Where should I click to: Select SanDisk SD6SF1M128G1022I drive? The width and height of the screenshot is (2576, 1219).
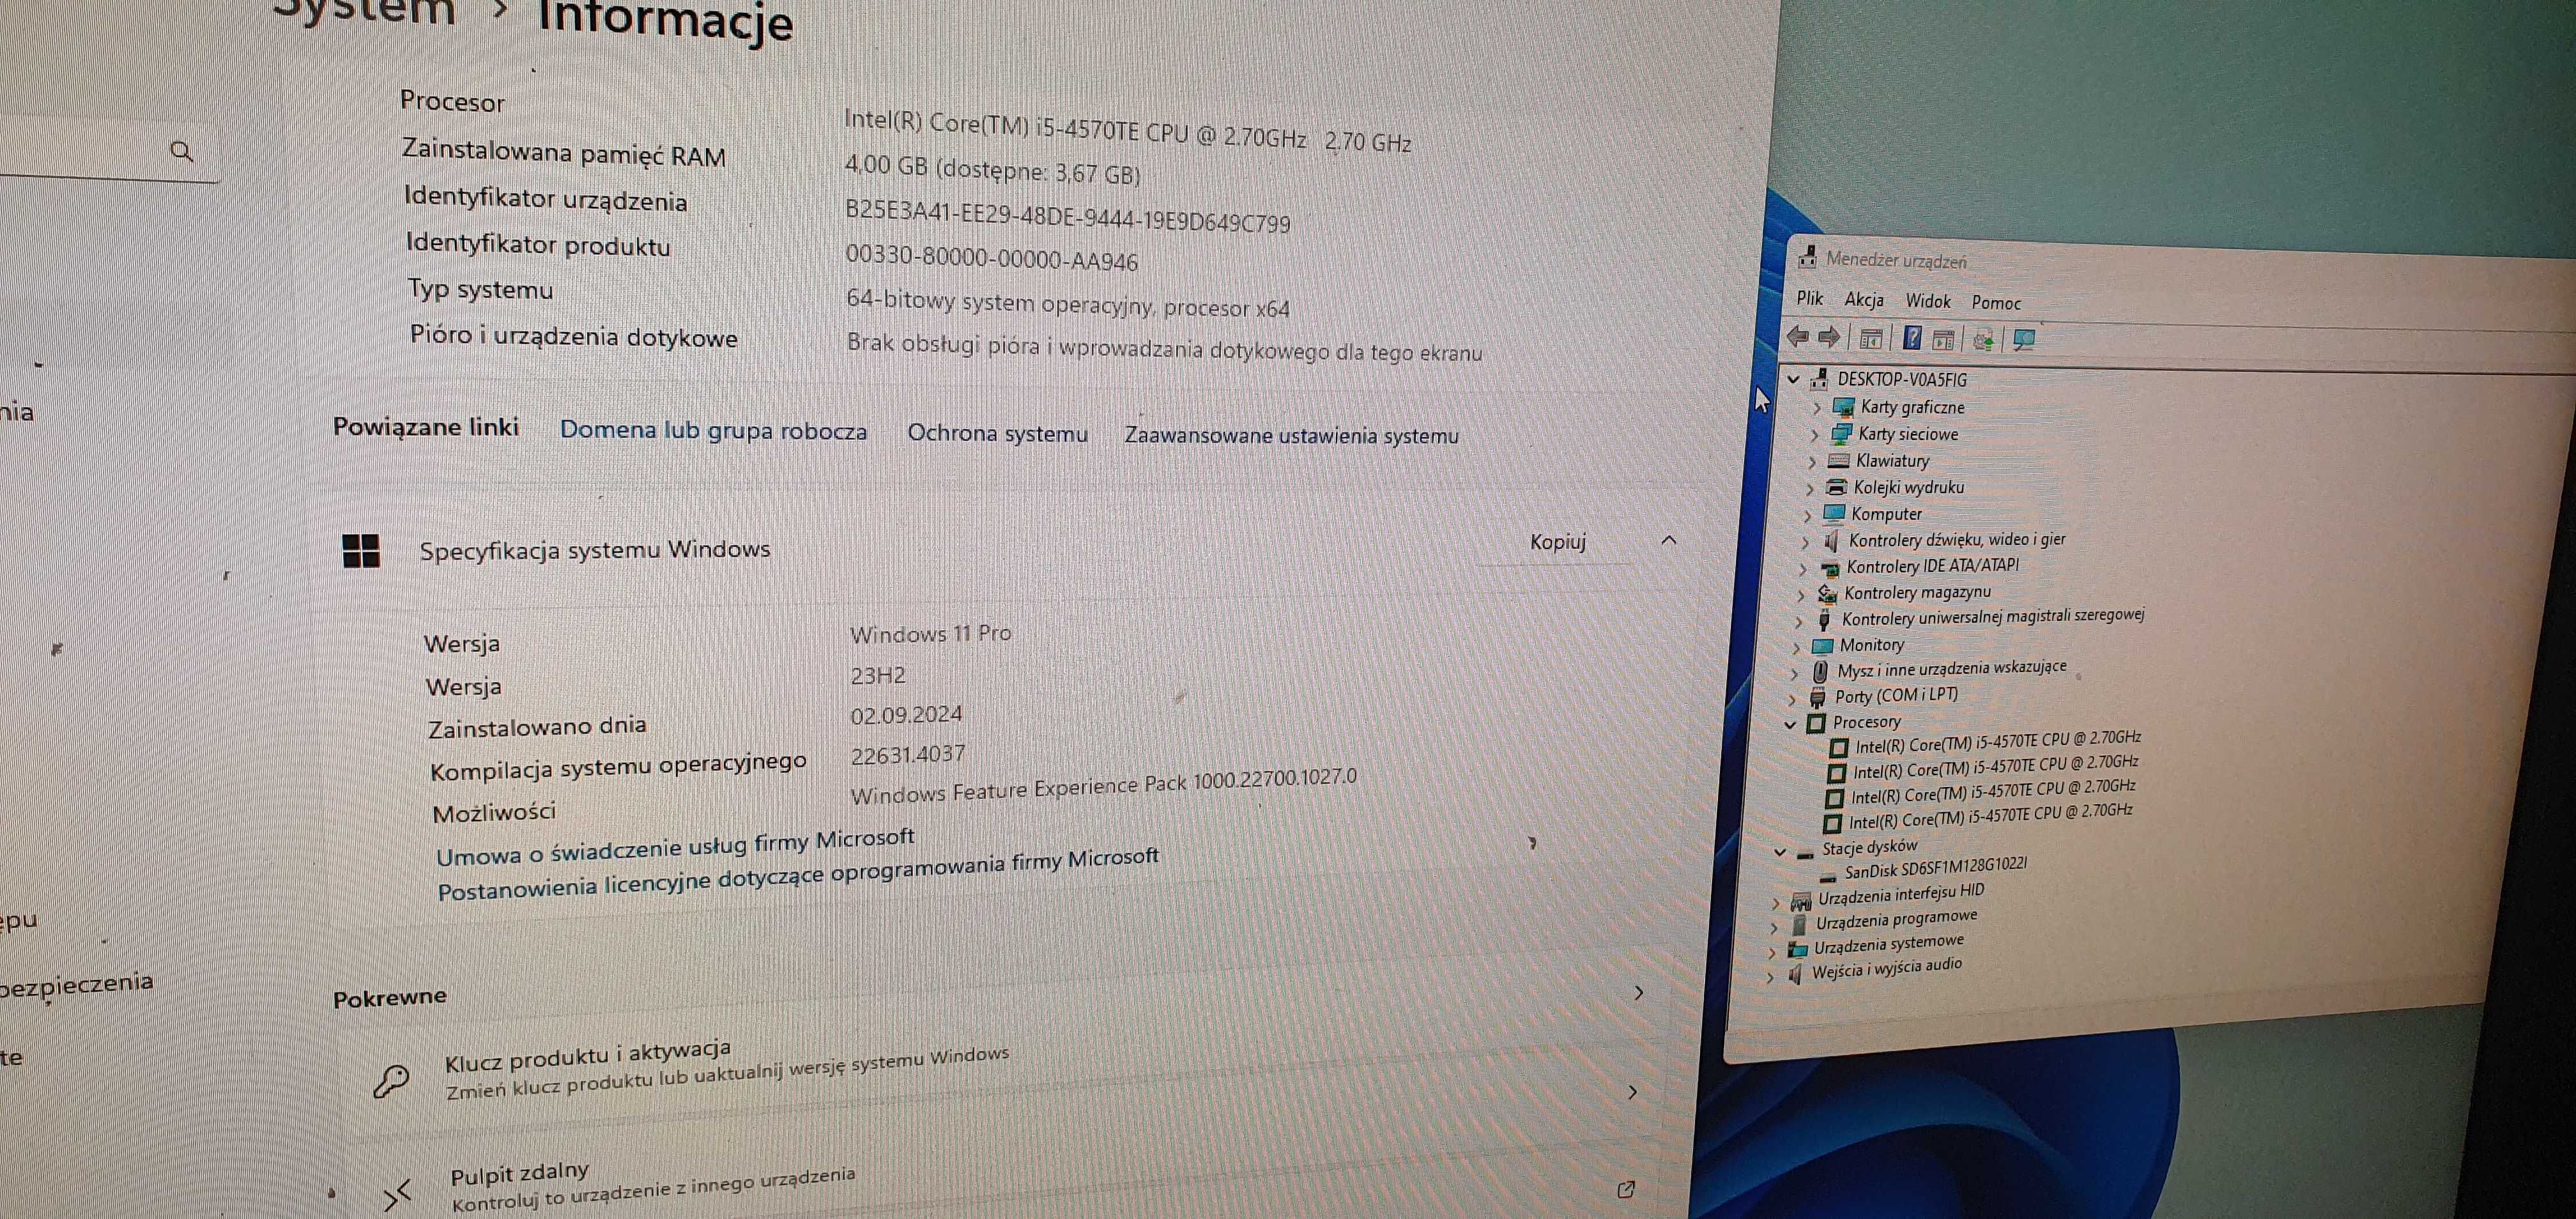[1936, 869]
